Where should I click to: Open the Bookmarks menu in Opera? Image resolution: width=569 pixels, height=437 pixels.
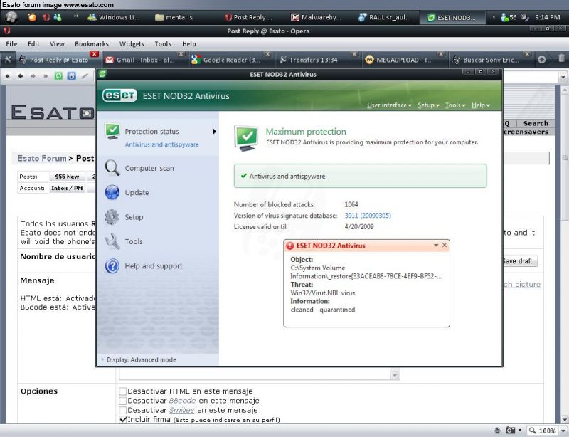[x=92, y=44]
